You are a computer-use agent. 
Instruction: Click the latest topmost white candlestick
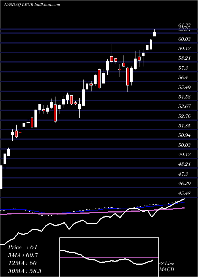155,34
